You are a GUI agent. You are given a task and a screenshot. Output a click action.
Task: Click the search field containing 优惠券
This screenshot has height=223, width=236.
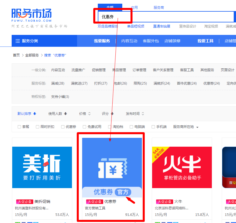pyautogui.click(x=166, y=17)
